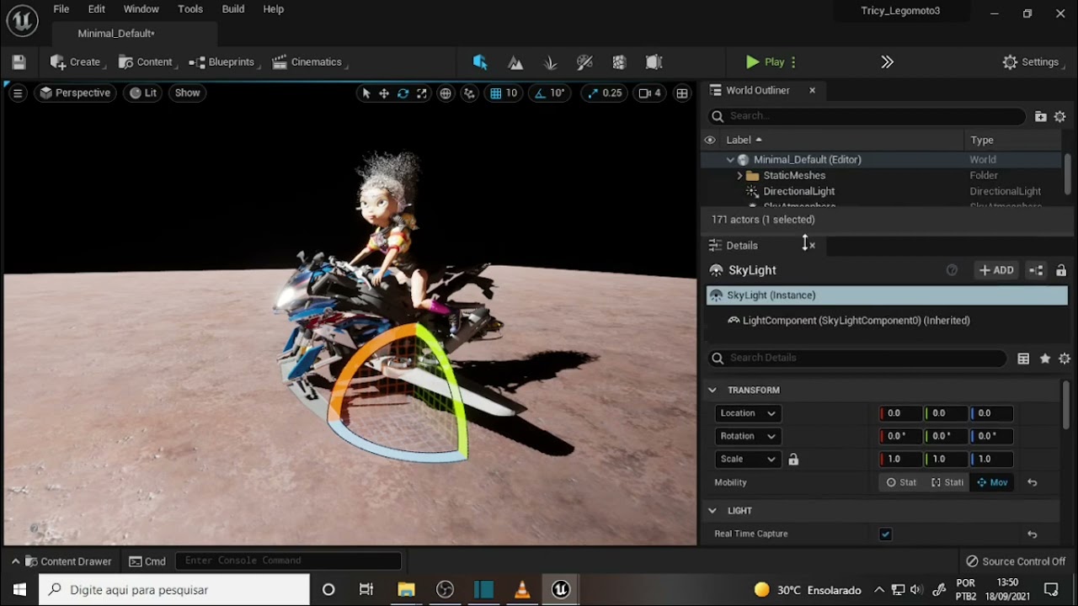This screenshot has height=606, width=1078.
Task: Expand the toolbar overflow double chevron
Action: tap(887, 62)
